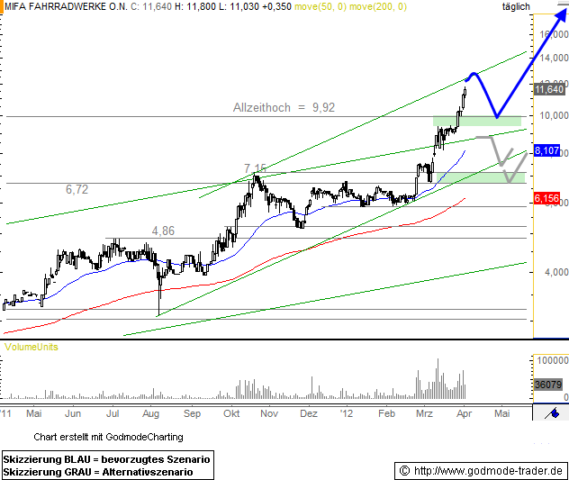Click the current price tag 11,640

click(x=549, y=89)
